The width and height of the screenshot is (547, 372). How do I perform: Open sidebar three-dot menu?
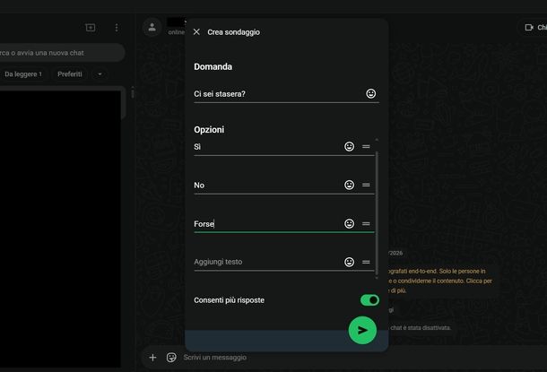point(117,28)
